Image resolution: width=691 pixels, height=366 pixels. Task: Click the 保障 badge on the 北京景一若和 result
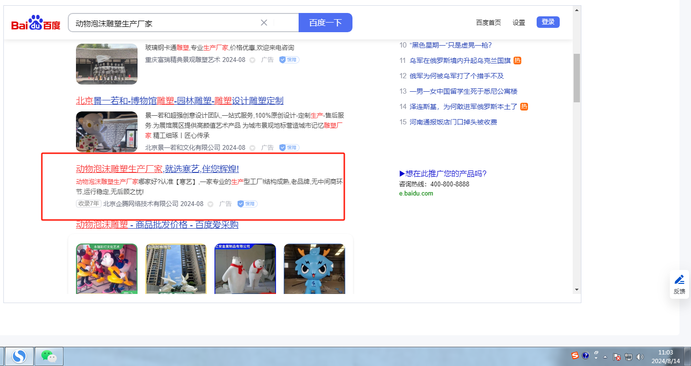[289, 148]
